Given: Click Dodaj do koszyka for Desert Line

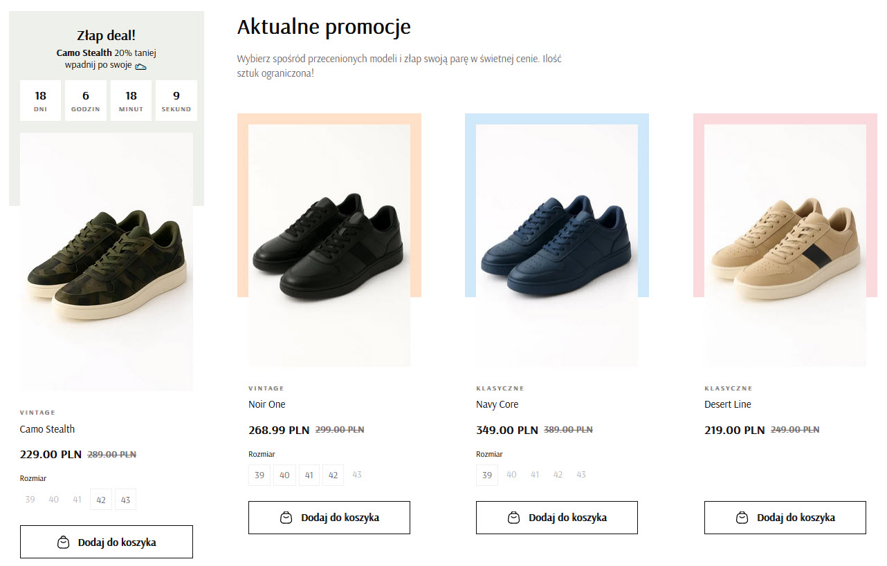Looking at the screenshot, I should (785, 517).
